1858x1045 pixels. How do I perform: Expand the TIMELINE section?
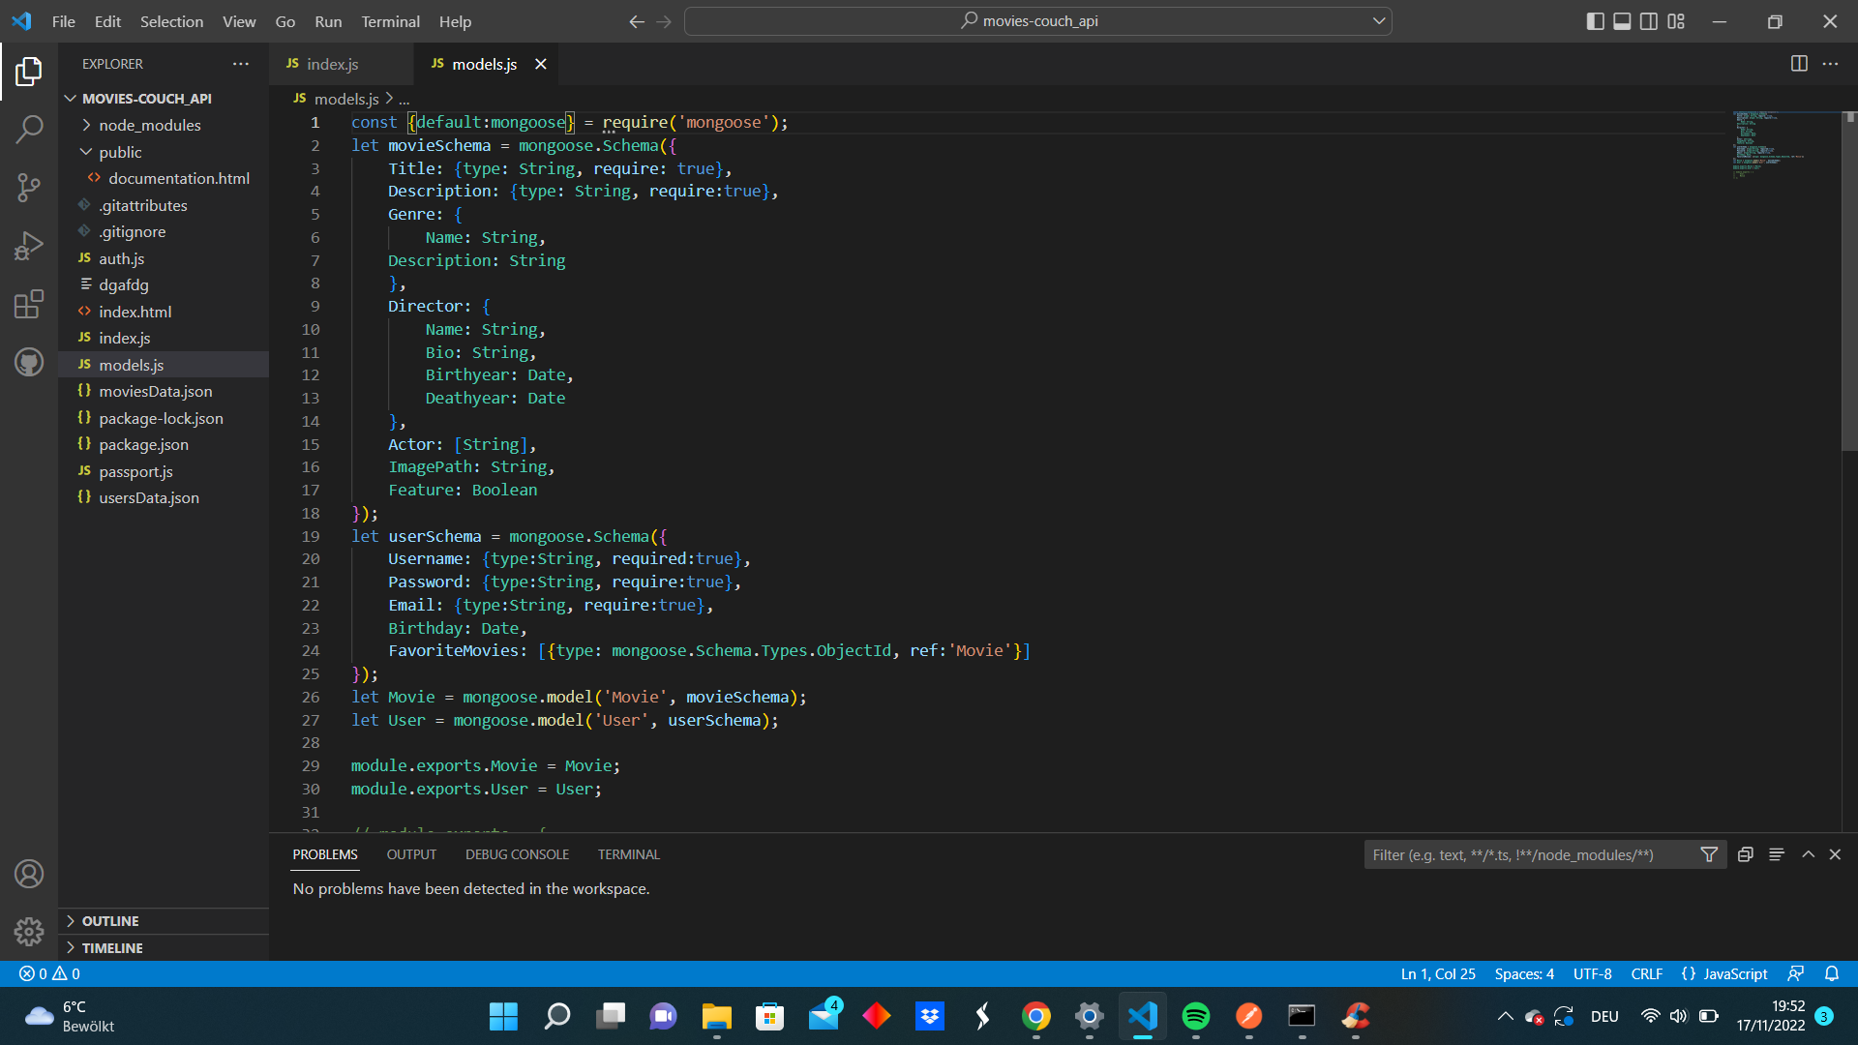(x=112, y=948)
